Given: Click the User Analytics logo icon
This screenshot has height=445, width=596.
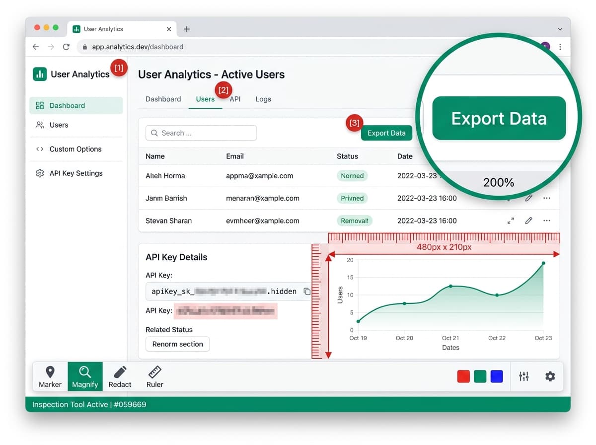Looking at the screenshot, I should [40, 74].
